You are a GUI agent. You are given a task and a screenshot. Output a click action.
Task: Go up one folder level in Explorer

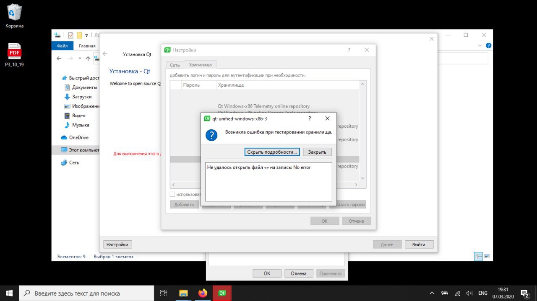tap(88, 59)
